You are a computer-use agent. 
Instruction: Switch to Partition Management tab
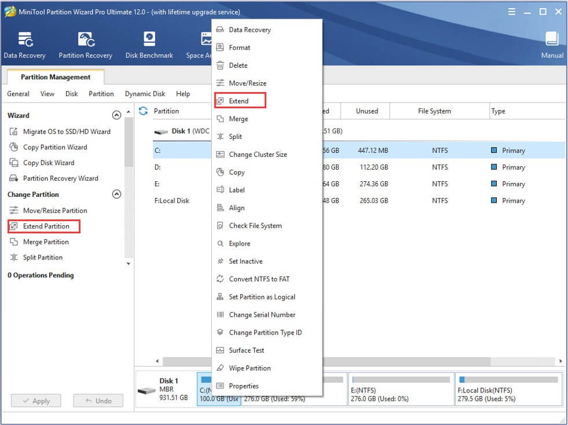click(x=56, y=77)
